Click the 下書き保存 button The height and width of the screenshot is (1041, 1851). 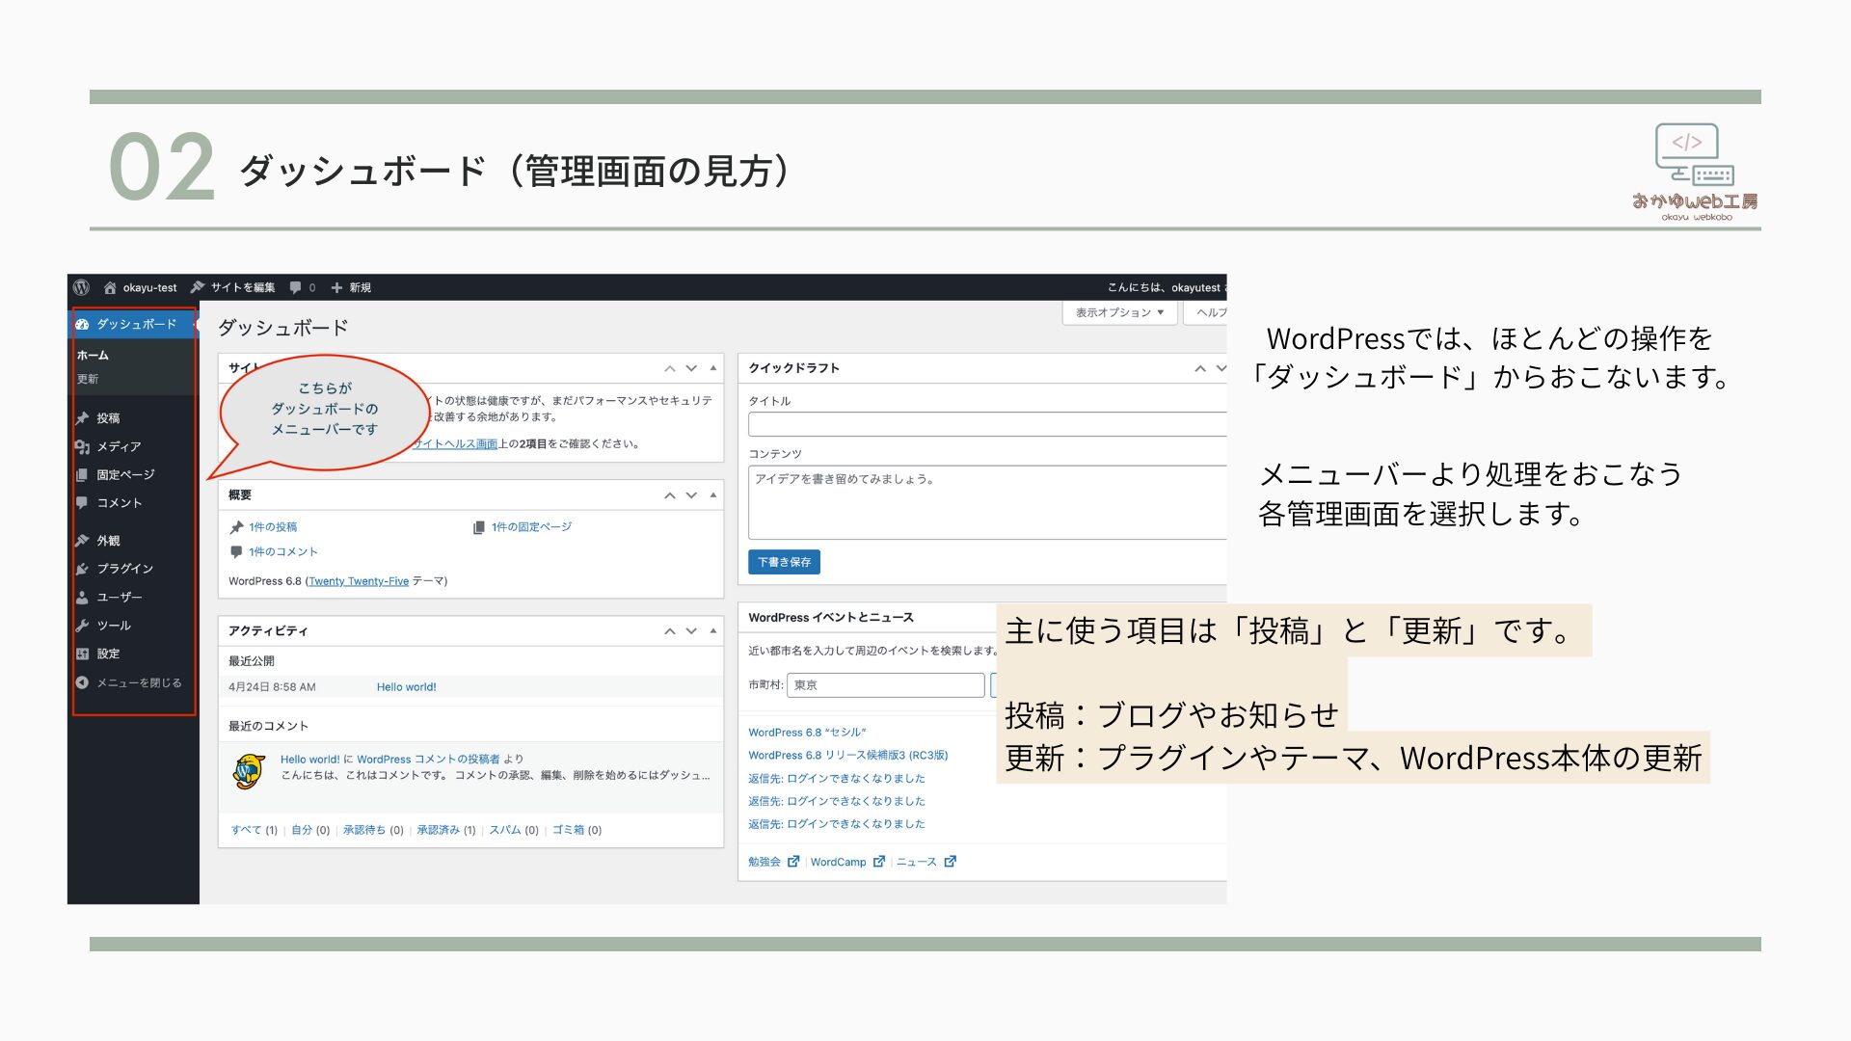[x=784, y=562]
